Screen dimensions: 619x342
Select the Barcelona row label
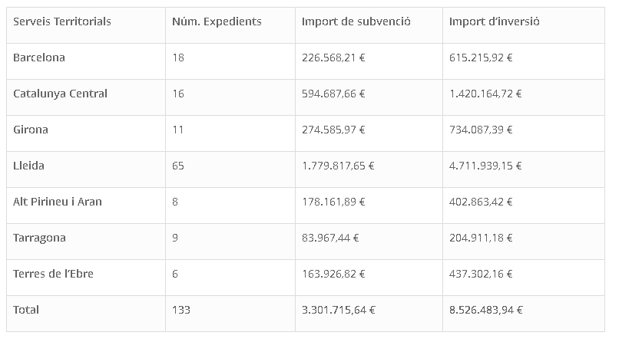point(39,58)
